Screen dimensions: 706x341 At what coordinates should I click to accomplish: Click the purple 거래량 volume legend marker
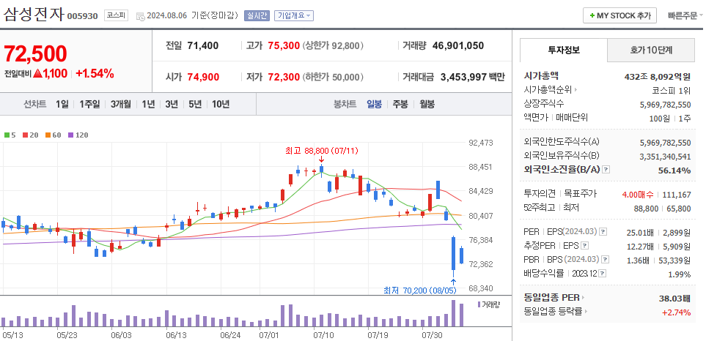pos(479,304)
